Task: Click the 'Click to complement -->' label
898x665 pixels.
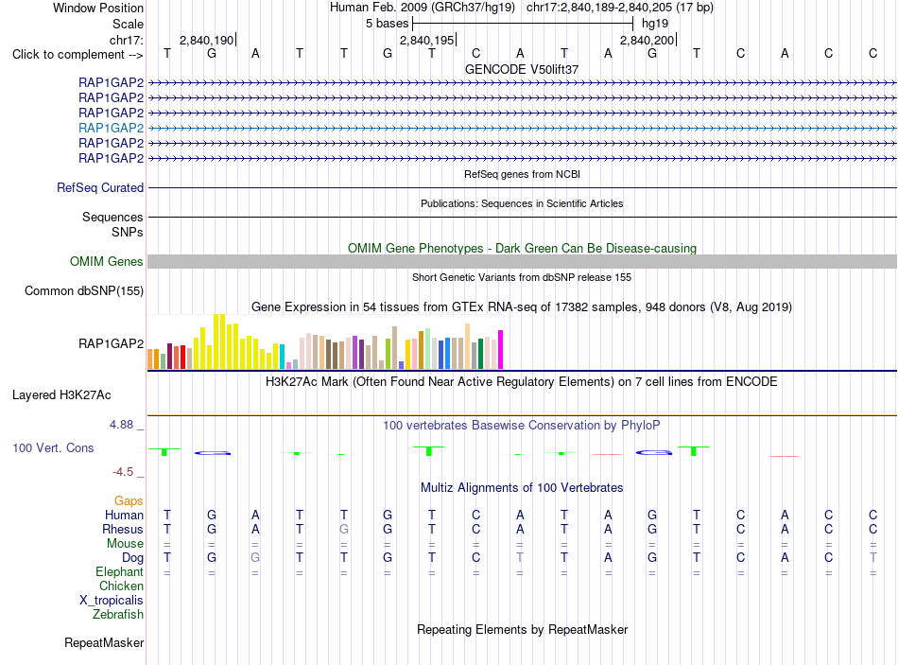Action: [78, 55]
